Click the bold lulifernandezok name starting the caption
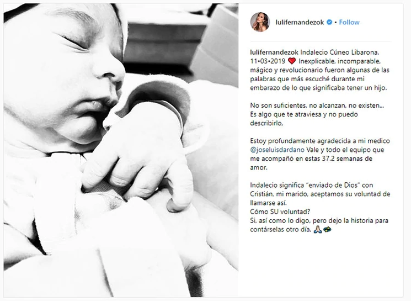 pos(274,52)
